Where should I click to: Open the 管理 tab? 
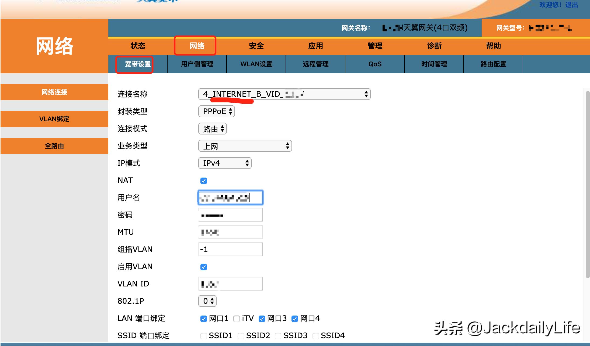click(374, 46)
